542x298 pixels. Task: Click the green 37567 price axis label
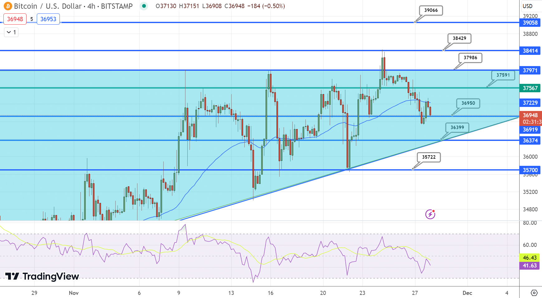530,88
